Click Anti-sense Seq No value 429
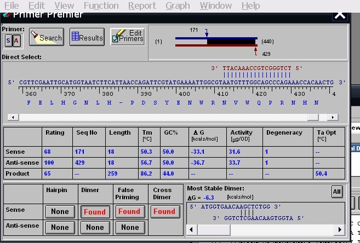The image size is (360, 243). pos(79,163)
